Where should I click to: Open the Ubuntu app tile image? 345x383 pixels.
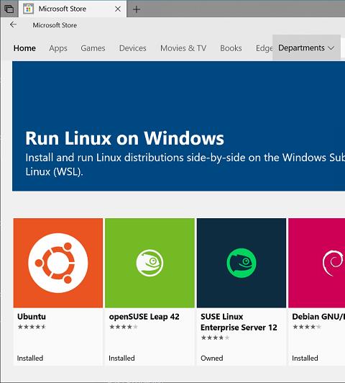coord(58,263)
